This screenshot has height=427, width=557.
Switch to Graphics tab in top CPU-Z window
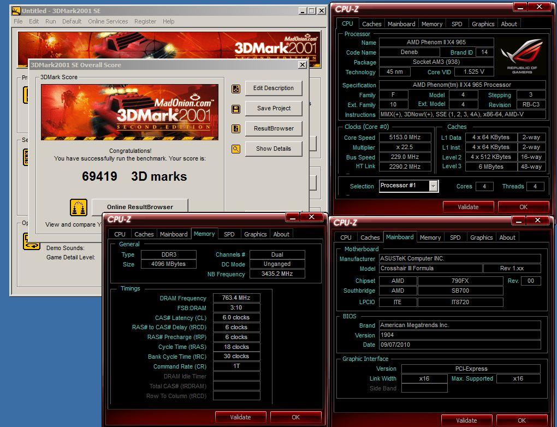[483, 24]
